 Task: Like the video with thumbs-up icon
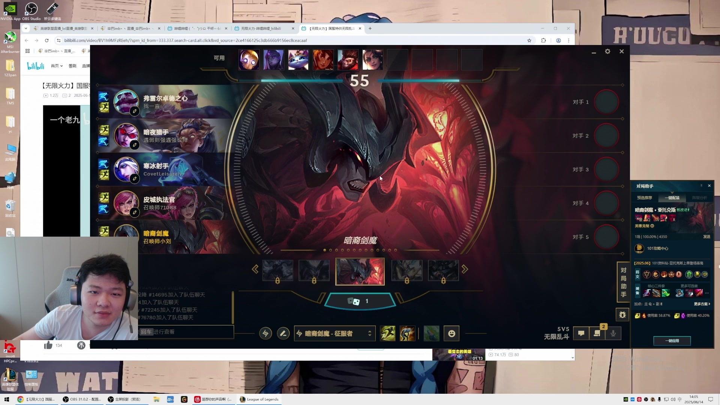coord(48,345)
